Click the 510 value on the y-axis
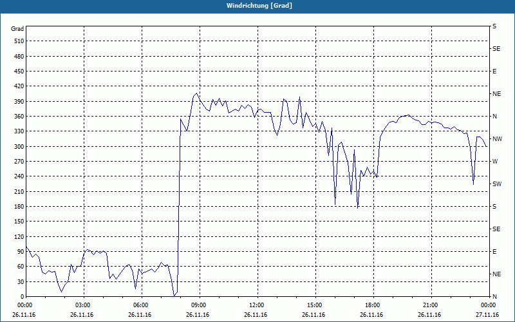The image size is (515, 322). (x=19, y=41)
